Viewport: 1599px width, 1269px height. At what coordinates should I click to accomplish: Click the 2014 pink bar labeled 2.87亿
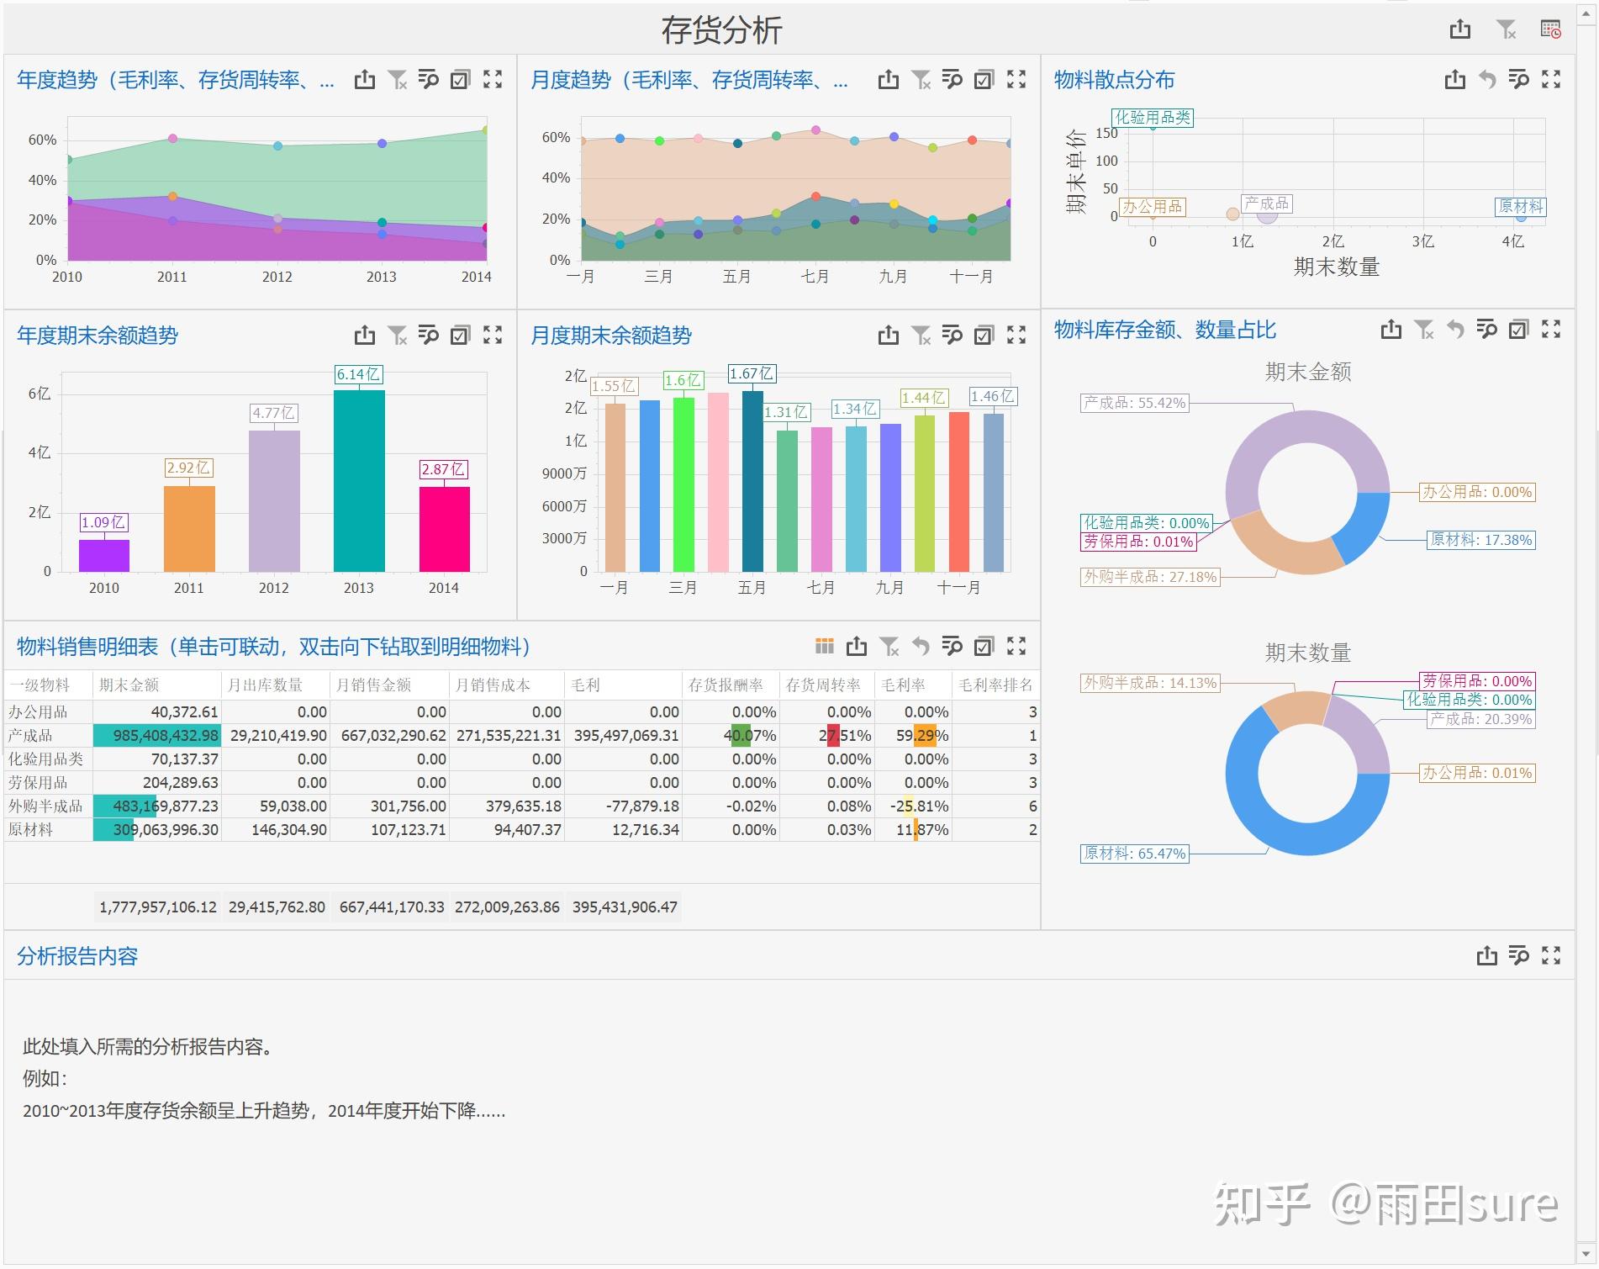[x=445, y=529]
